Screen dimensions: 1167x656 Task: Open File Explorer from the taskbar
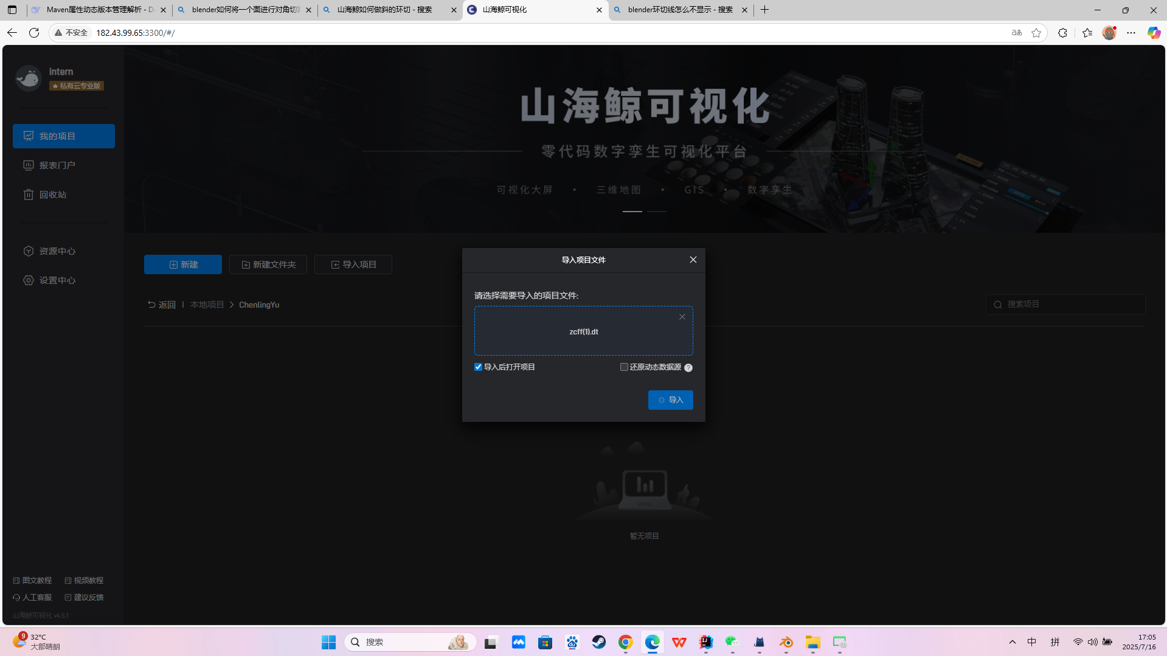[813, 642]
